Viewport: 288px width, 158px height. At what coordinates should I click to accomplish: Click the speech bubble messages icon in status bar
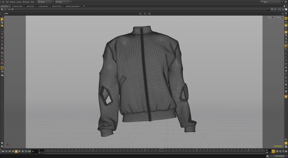tap(268, 156)
